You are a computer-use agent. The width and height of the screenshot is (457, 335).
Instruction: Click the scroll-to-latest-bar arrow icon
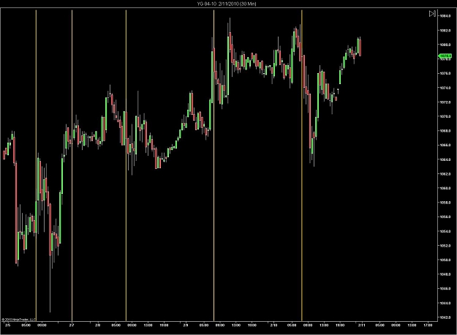tap(432, 13)
